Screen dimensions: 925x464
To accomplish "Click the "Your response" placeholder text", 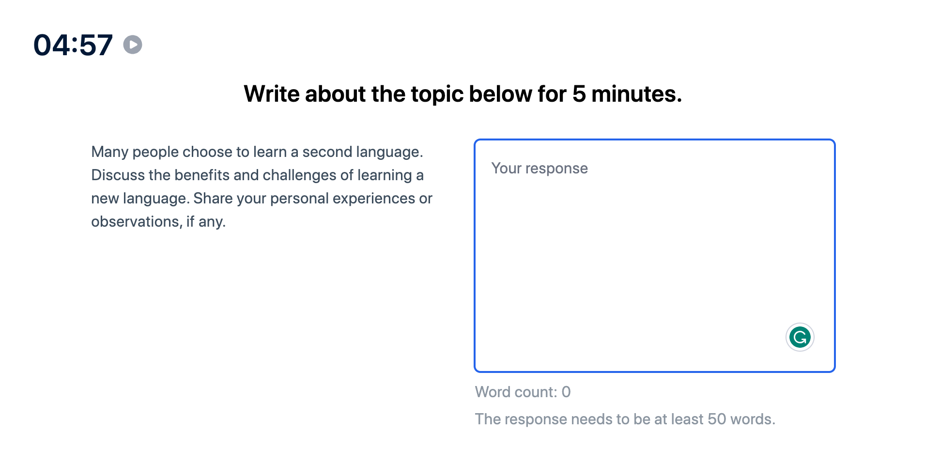I will 540,169.
